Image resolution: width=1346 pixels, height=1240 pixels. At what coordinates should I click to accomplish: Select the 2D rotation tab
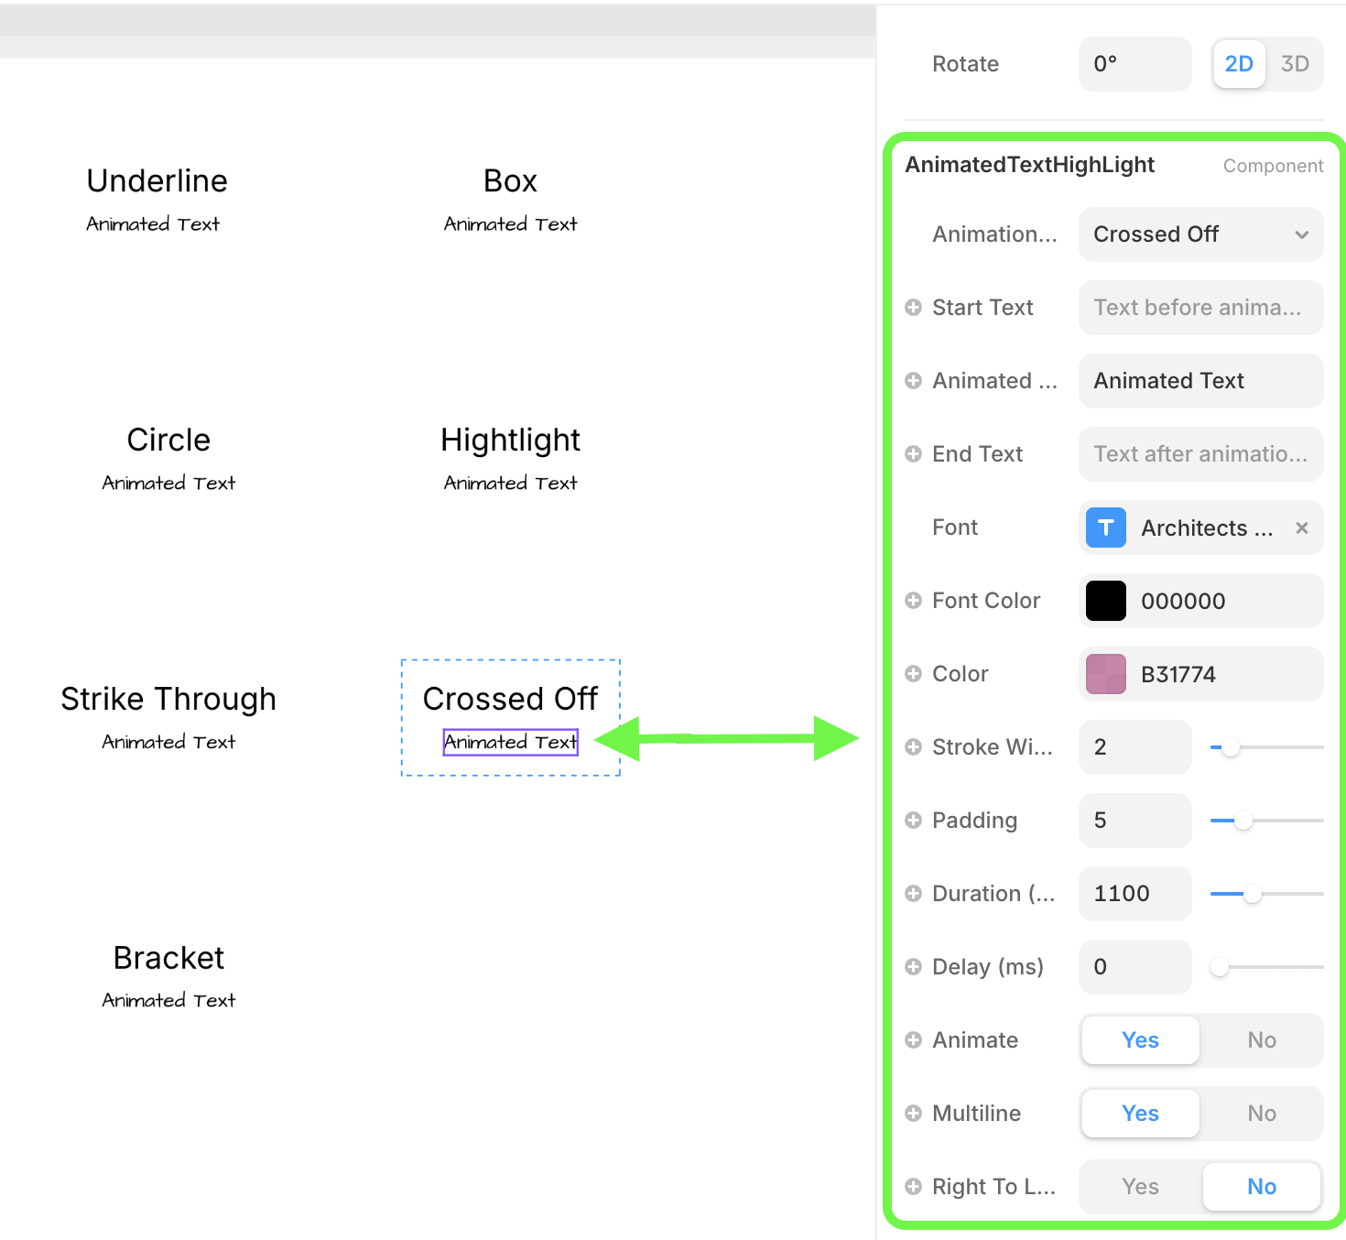coord(1238,64)
